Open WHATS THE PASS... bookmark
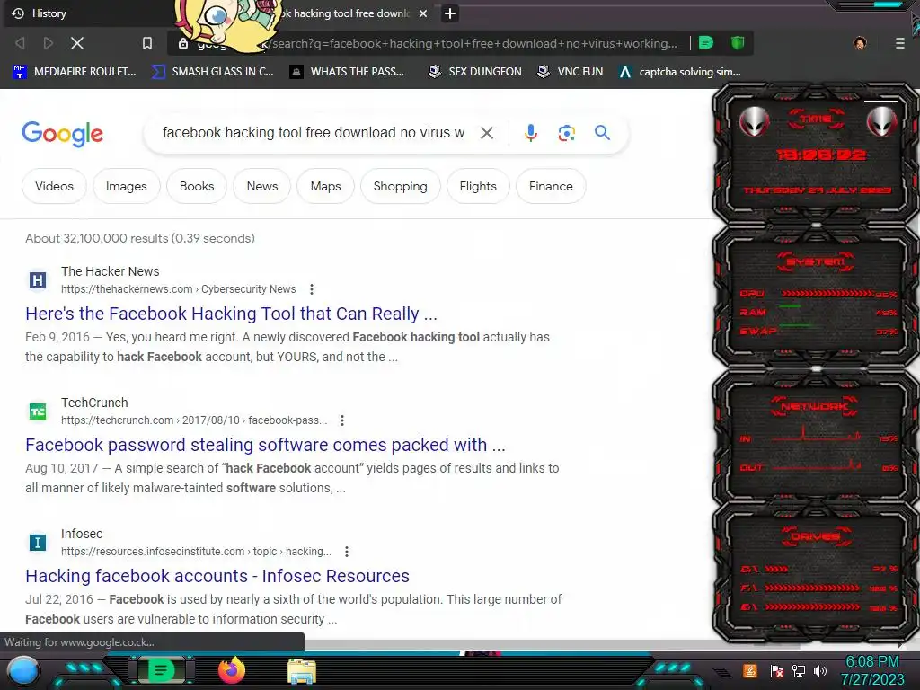Screen dimensions: 920x690 [347, 72]
